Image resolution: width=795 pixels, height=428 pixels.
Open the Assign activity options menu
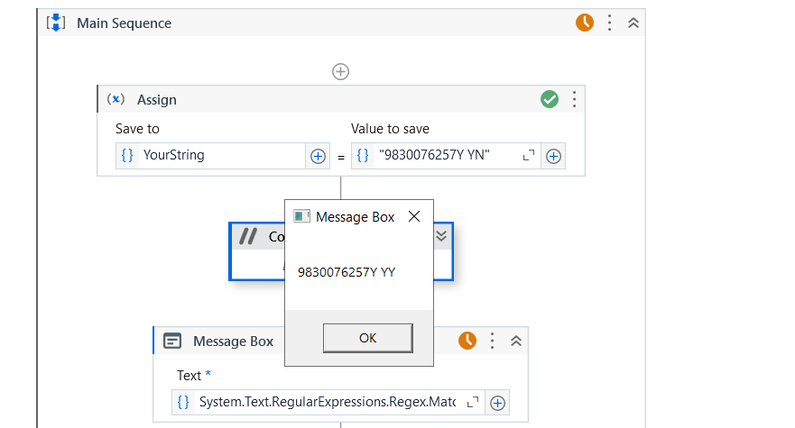(x=574, y=99)
